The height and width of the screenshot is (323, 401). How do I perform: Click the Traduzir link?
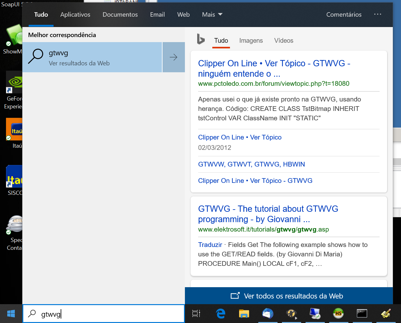coord(210,245)
